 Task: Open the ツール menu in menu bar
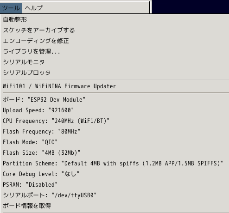coord(11,8)
